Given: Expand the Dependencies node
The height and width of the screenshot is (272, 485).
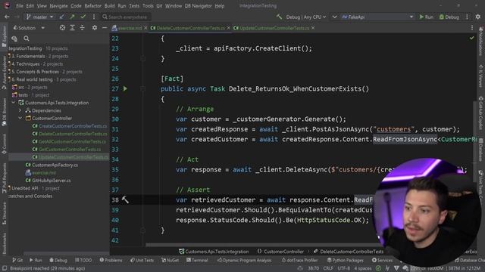Looking at the screenshot, I should (20, 110).
